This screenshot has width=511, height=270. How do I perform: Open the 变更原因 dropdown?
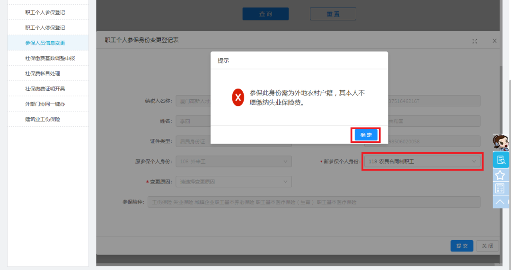(233, 182)
